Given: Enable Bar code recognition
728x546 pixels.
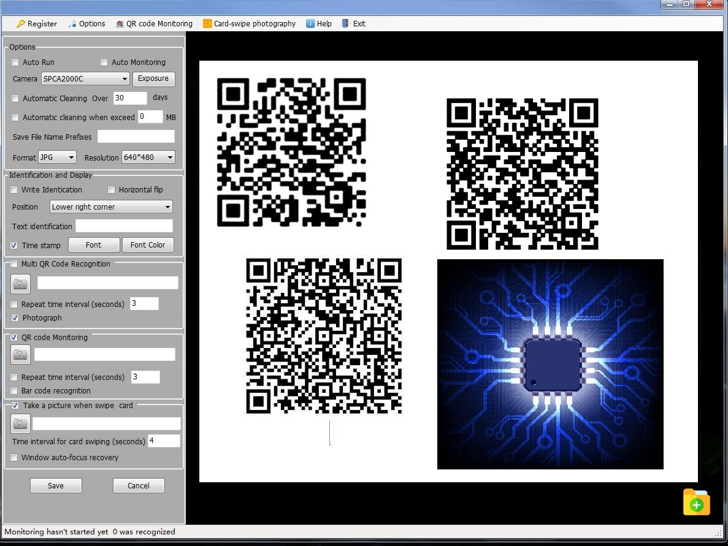Looking at the screenshot, I should coord(14,390).
